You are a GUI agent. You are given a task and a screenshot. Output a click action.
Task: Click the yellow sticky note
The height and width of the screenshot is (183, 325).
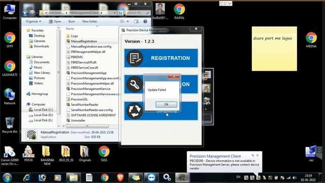[x=274, y=49]
